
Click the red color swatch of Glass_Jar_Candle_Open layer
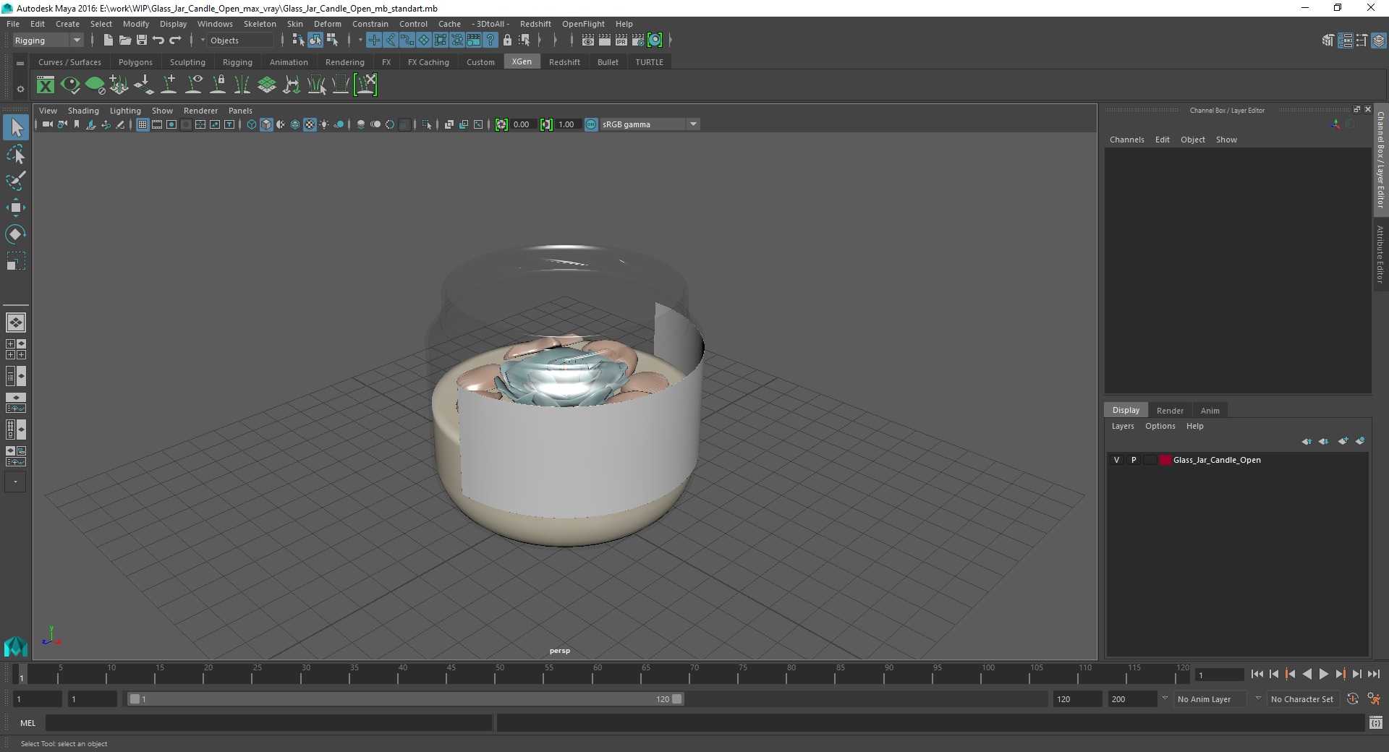click(x=1165, y=460)
